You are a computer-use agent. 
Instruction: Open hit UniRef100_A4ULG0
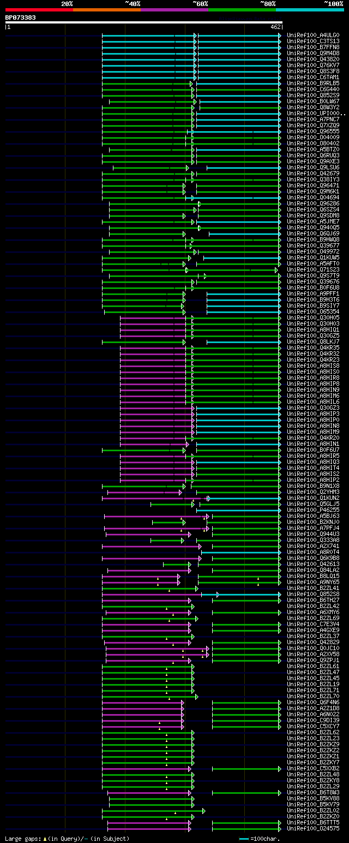coord(313,35)
